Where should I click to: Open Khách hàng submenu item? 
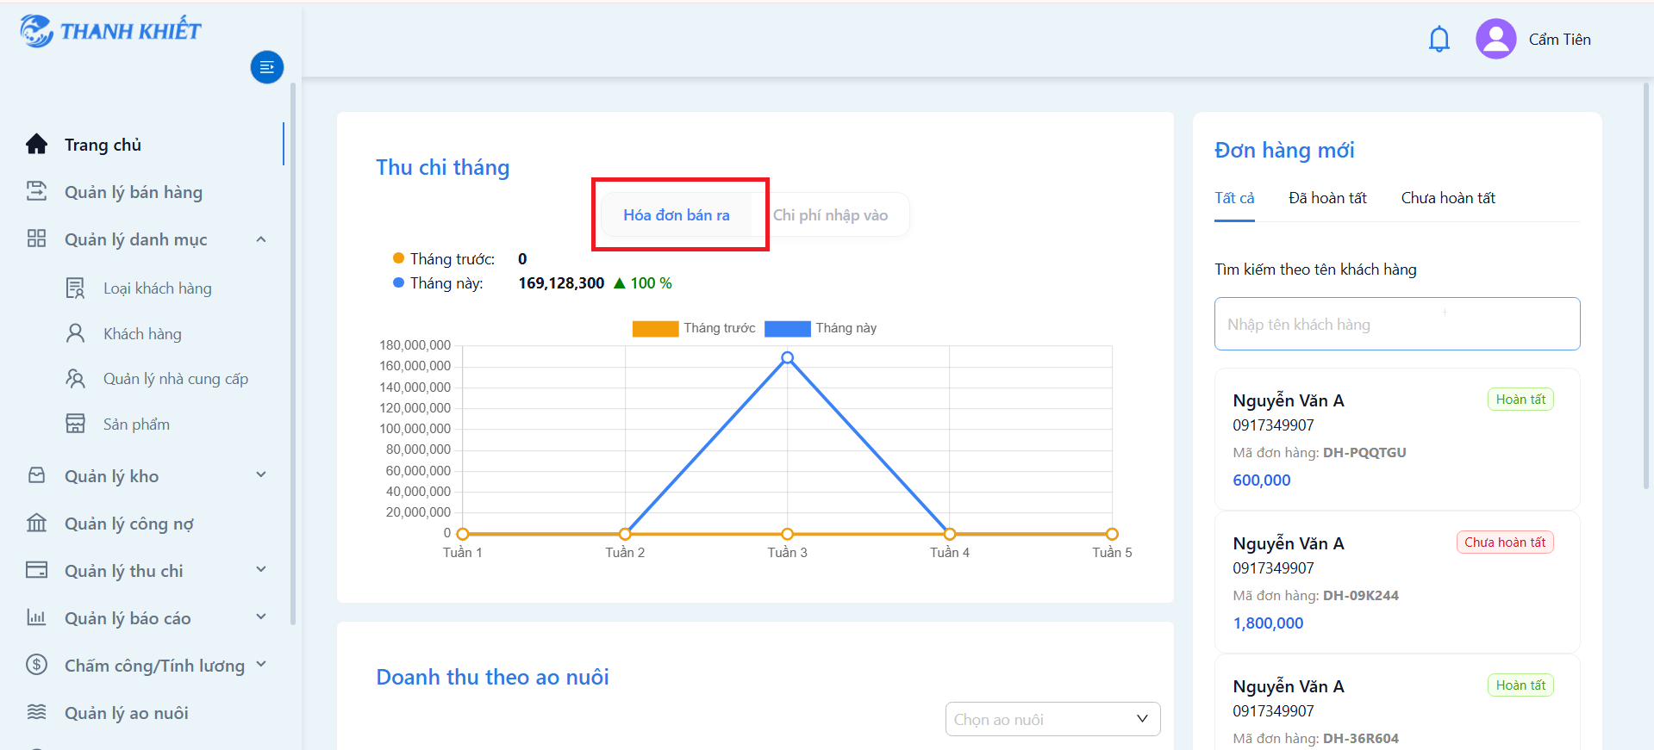coord(142,334)
